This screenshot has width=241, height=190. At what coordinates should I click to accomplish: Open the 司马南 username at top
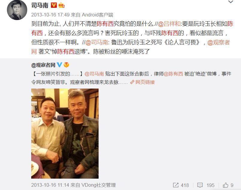coord(40,5)
